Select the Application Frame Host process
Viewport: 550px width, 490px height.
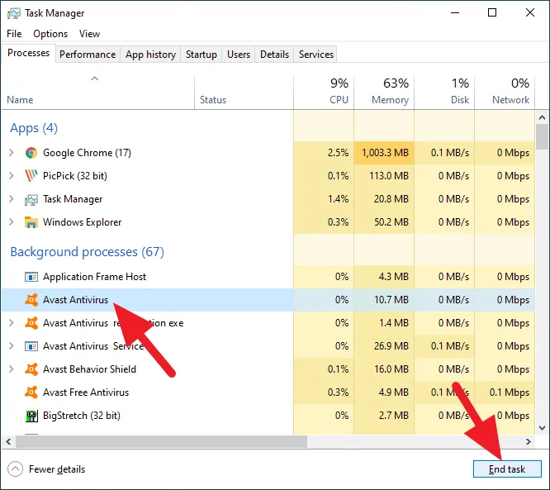pos(268,277)
